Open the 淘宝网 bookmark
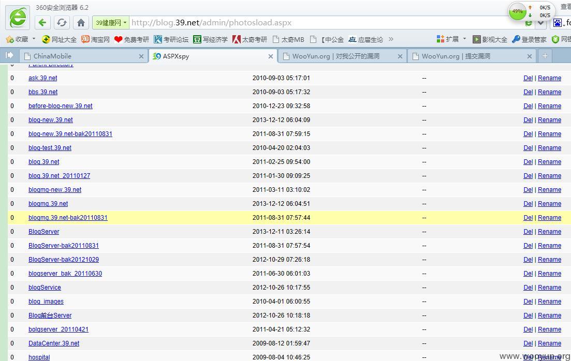Image resolution: width=571 pixels, height=361 pixels. tap(95, 39)
